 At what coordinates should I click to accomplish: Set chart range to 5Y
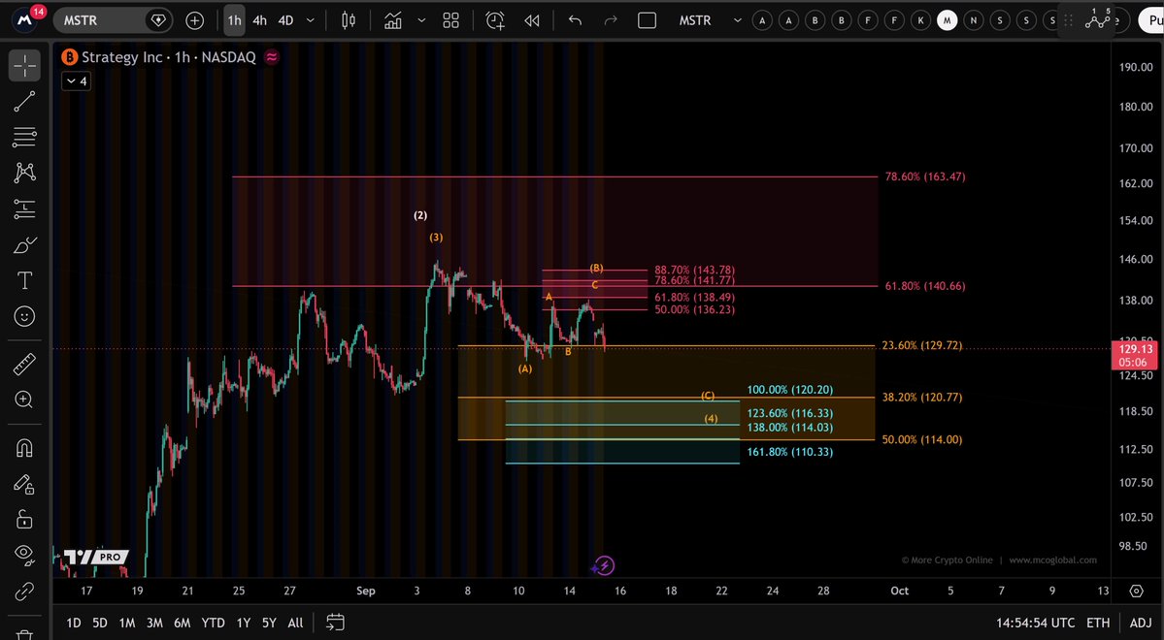[x=269, y=623]
